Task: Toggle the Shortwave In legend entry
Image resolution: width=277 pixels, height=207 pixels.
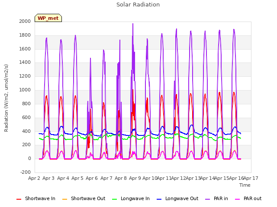Action: pyautogui.click(x=36, y=198)
